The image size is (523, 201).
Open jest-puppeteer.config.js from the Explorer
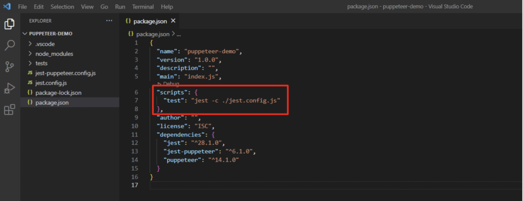point(65,73)
